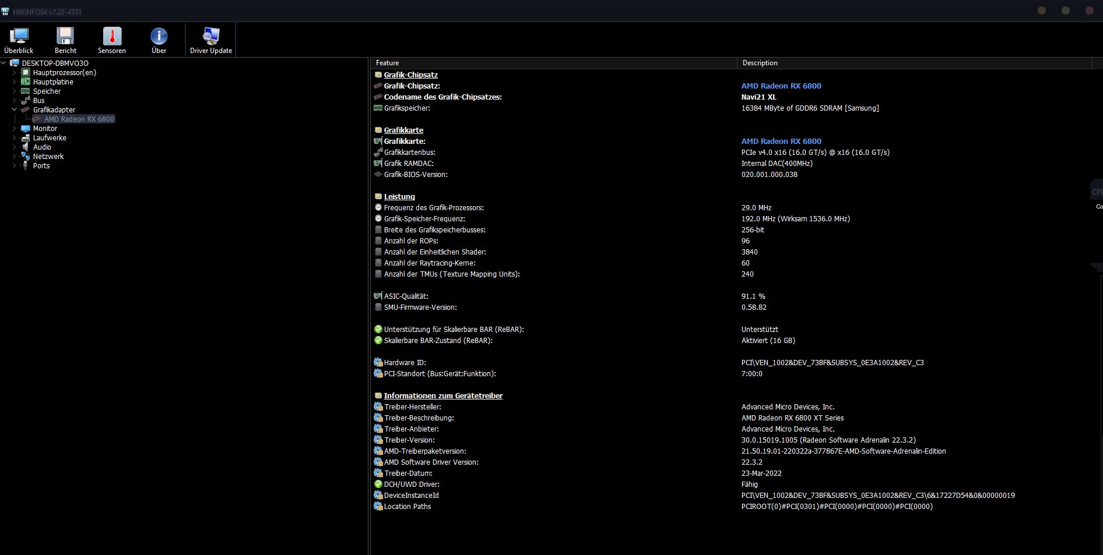Open the Überblick summary view
The height and width of the screenshot is (555, 1103).
[x=19, y=40]
